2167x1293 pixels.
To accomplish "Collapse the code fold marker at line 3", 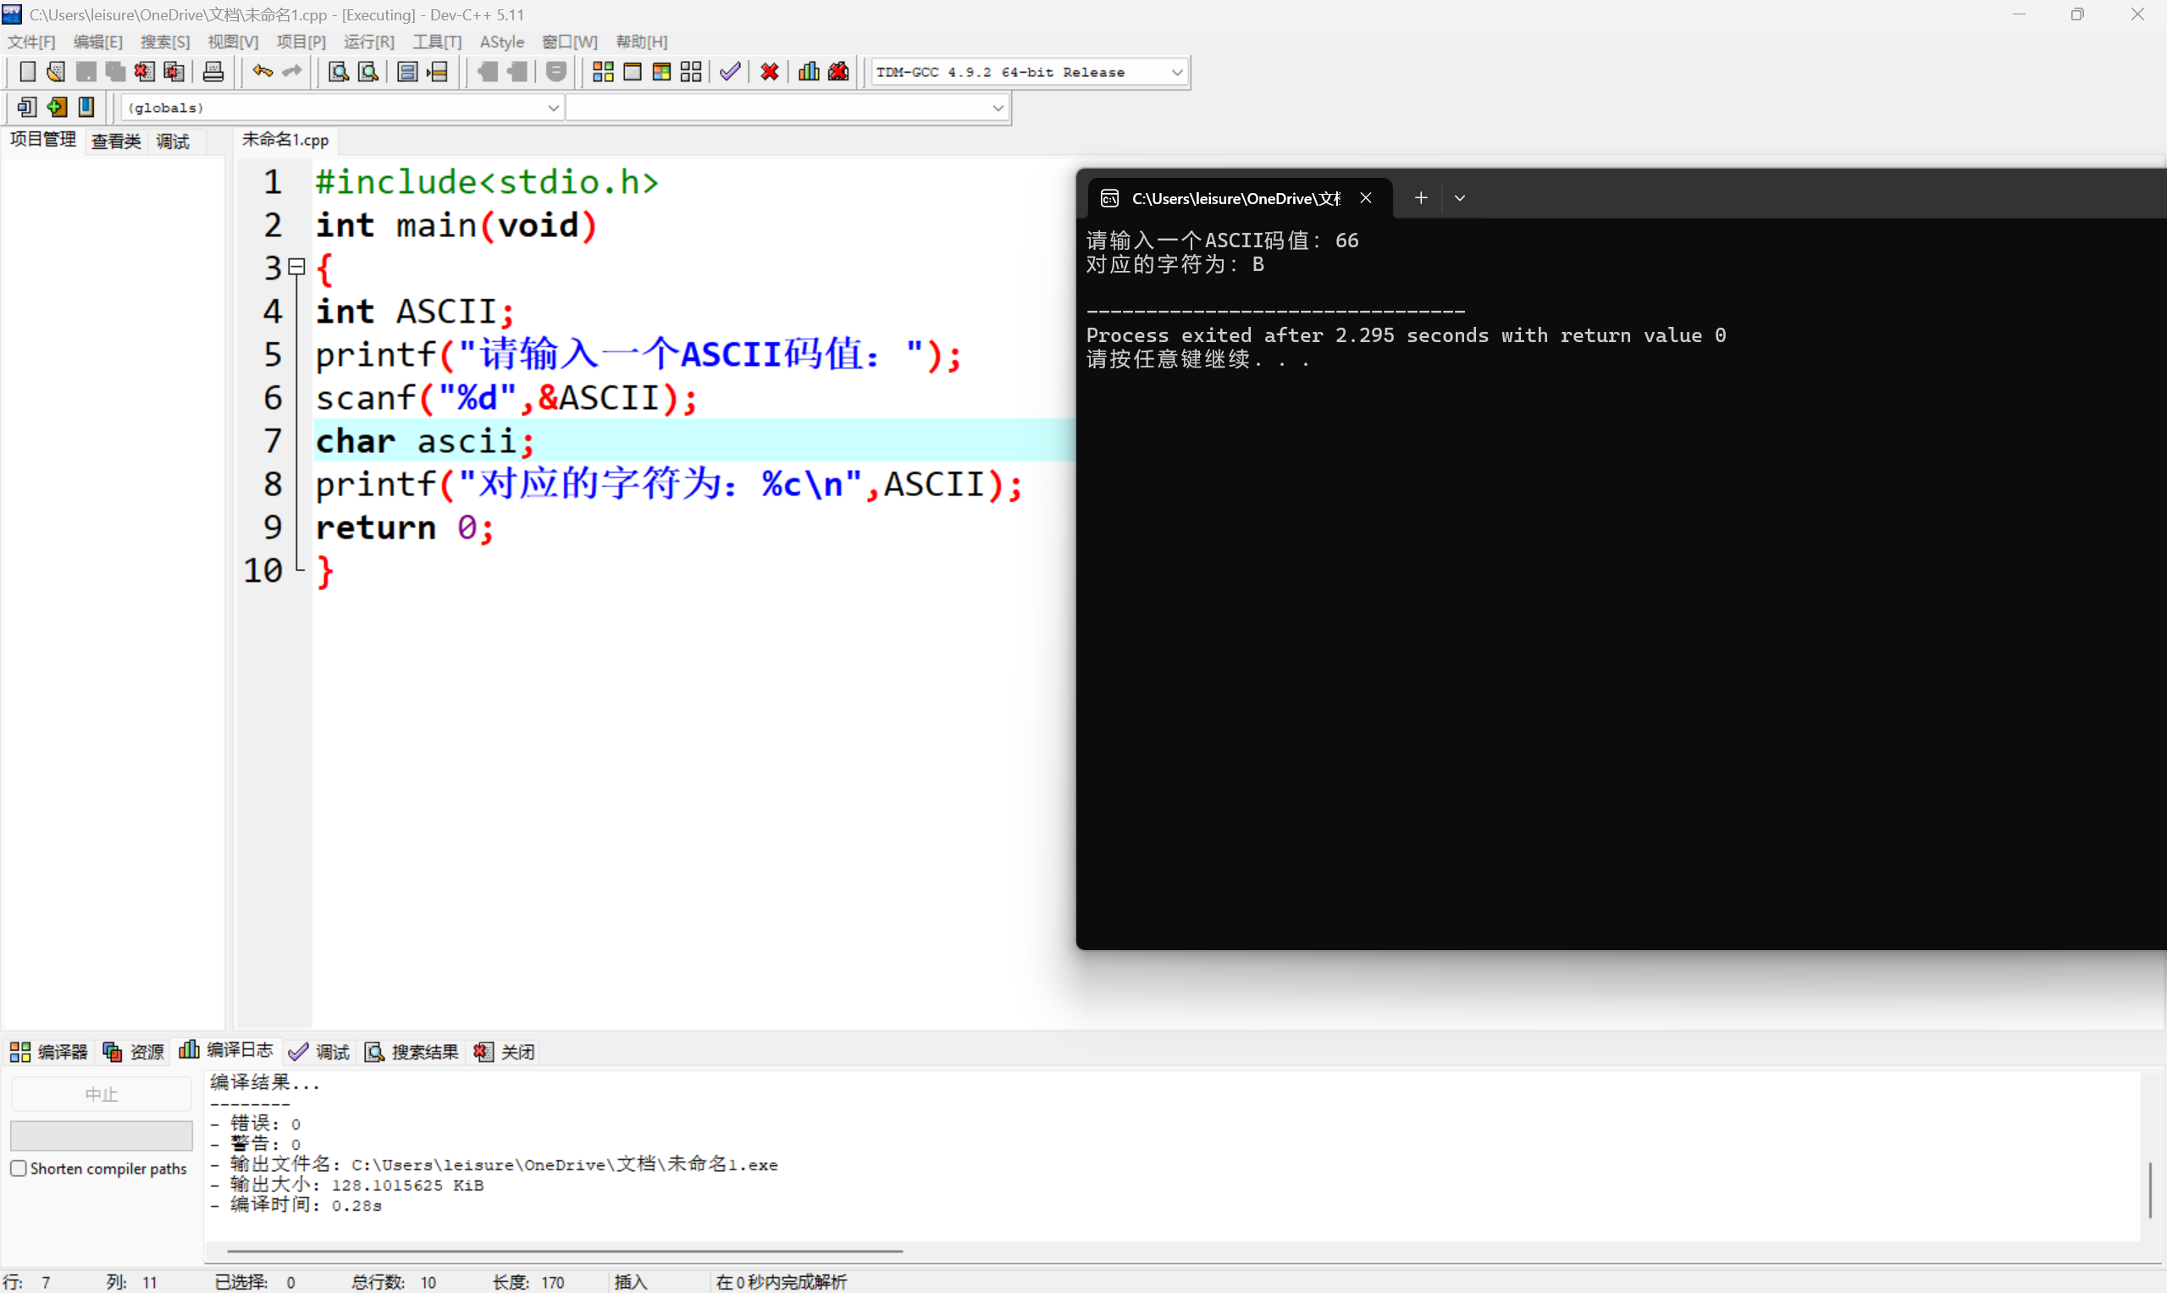I will click(296, 266).
